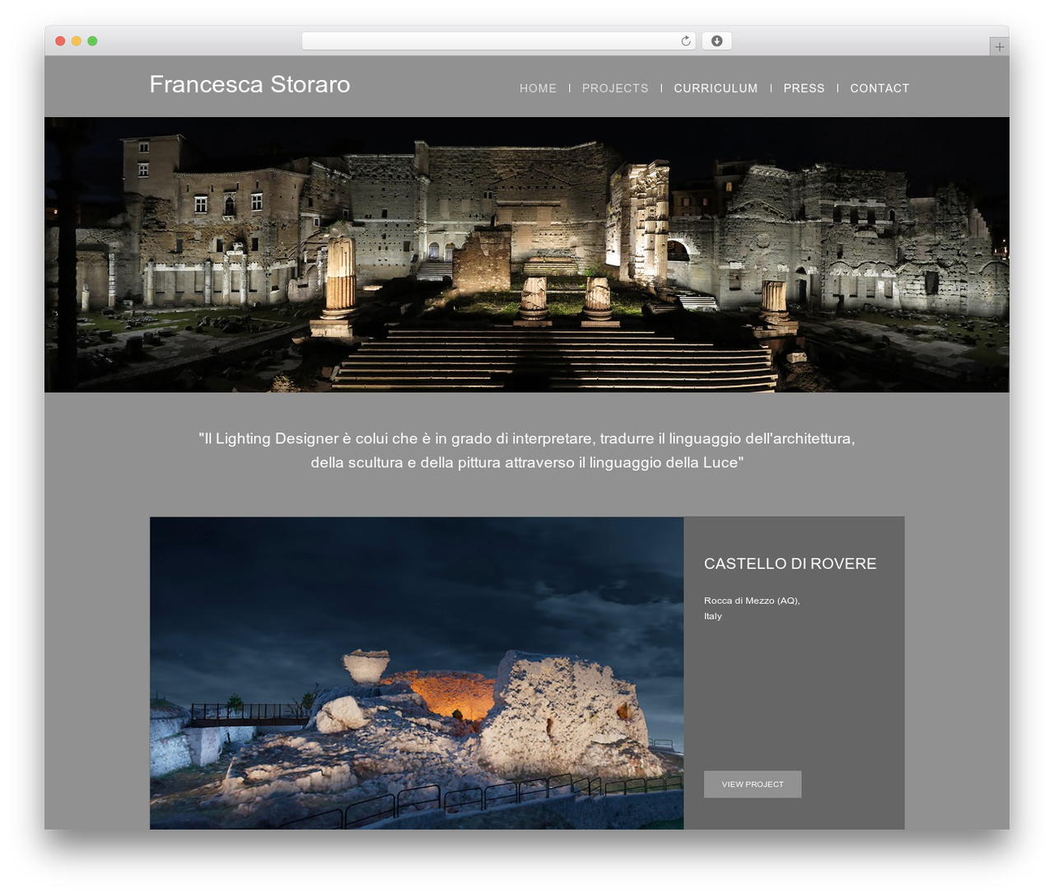1054x893 pixels.
Task: Focus the browser address bar
Action: point(498,41)
